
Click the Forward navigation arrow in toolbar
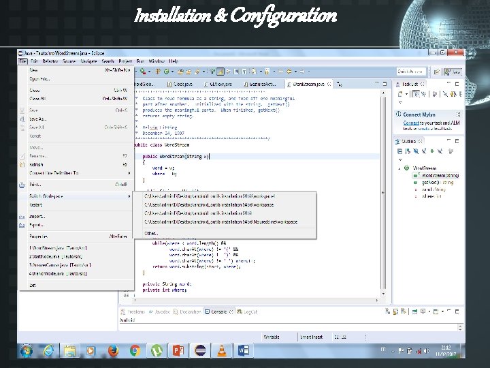click(302, 72)
